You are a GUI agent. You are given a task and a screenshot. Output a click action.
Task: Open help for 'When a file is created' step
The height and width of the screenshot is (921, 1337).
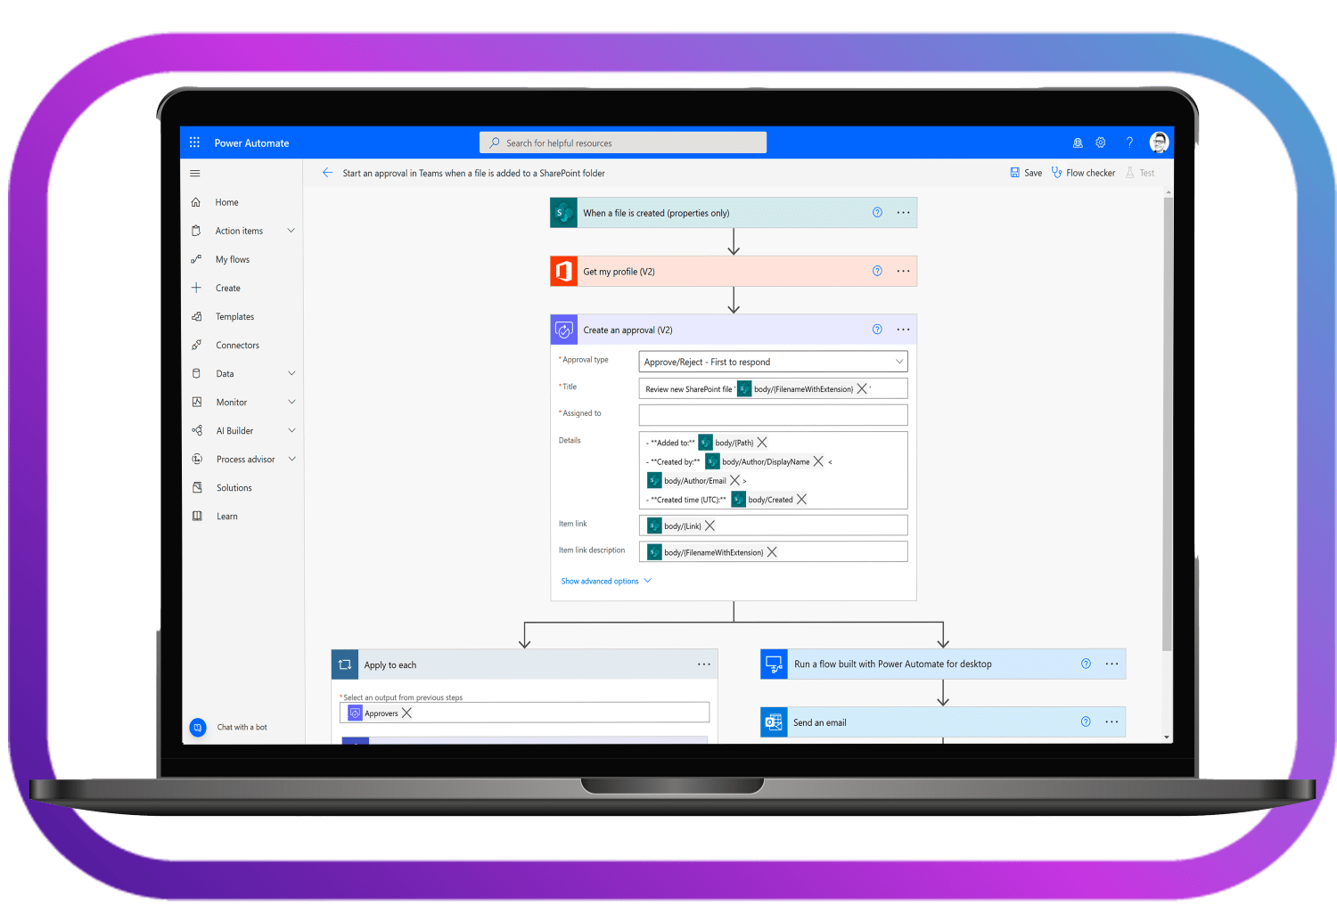click(877, 212)
